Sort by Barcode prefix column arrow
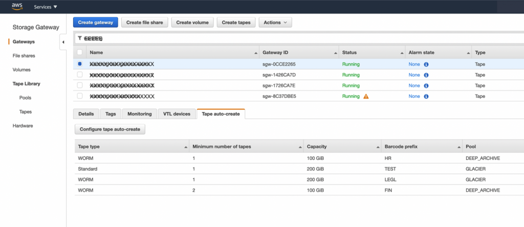This screenshot has width=524, height=227. [459, 147]
